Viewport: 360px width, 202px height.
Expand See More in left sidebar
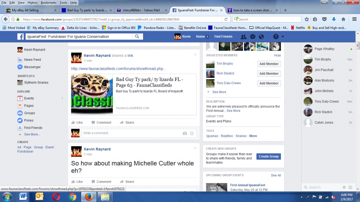pos(32,134)
